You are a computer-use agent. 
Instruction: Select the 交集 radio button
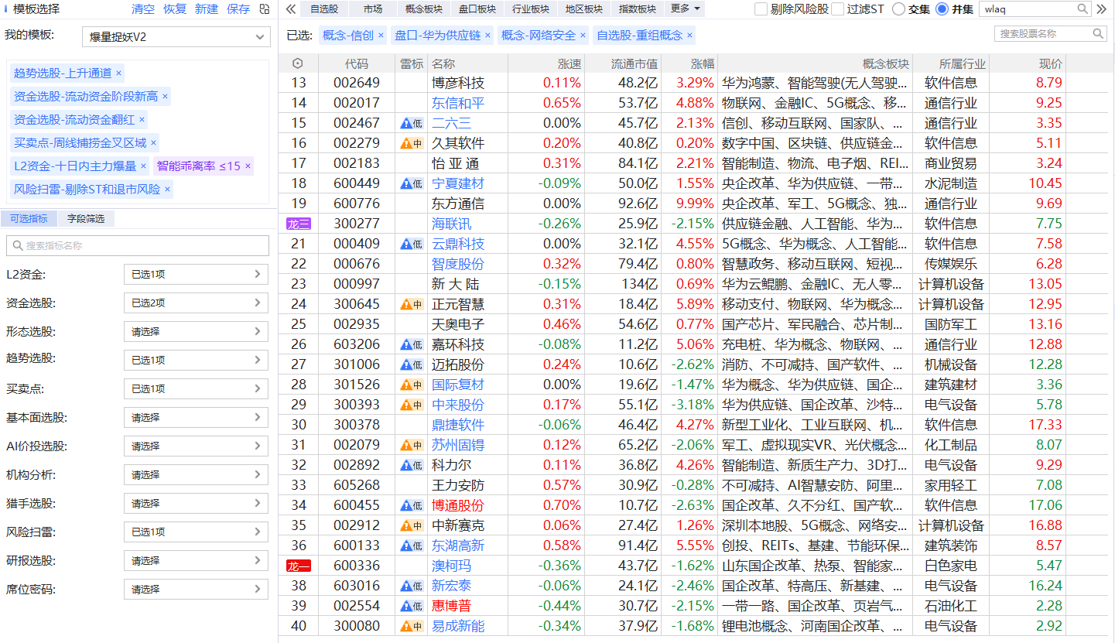(898, 9)
